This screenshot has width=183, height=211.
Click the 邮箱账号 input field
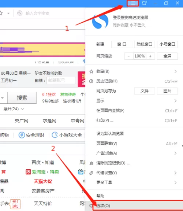click(61, 81)
